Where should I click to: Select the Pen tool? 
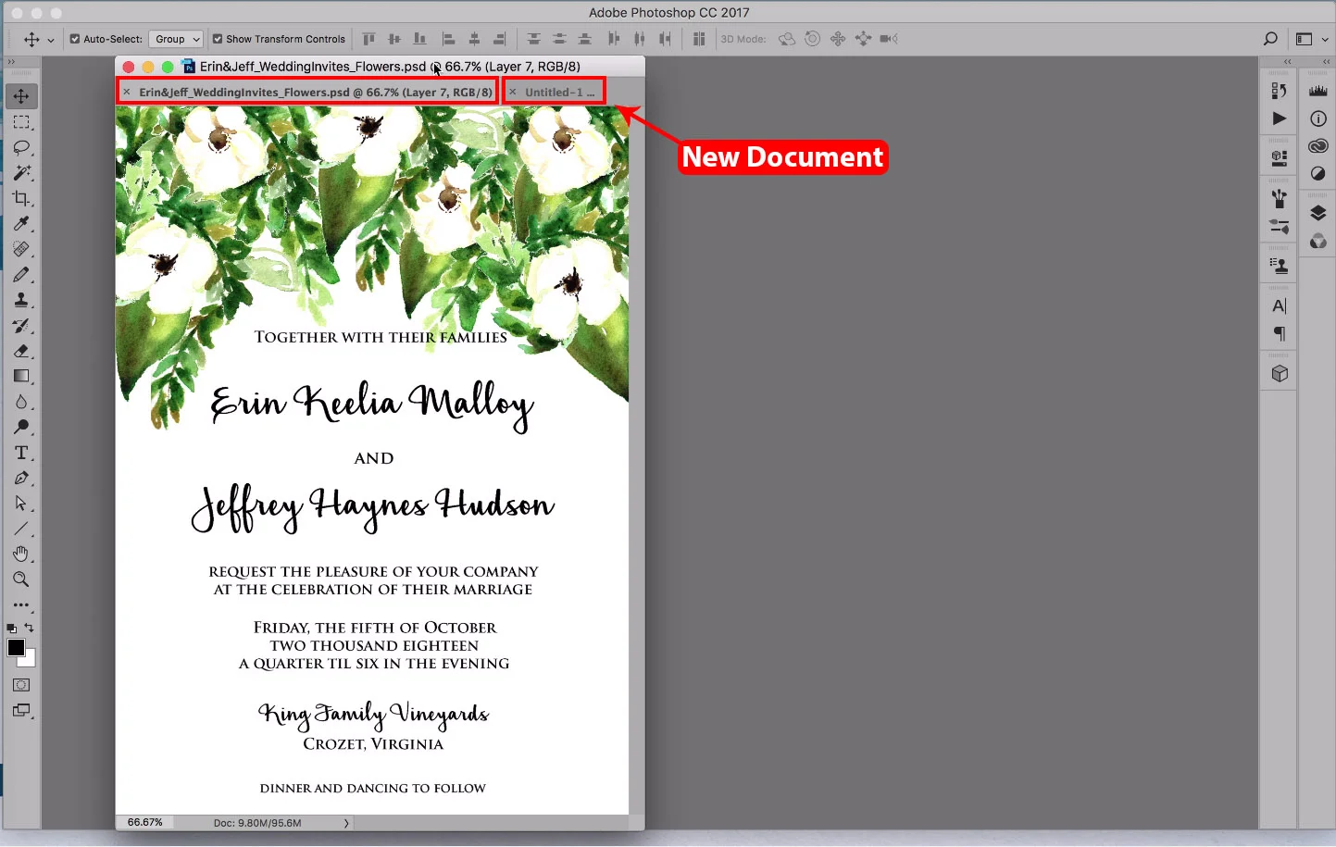(21, 478)
